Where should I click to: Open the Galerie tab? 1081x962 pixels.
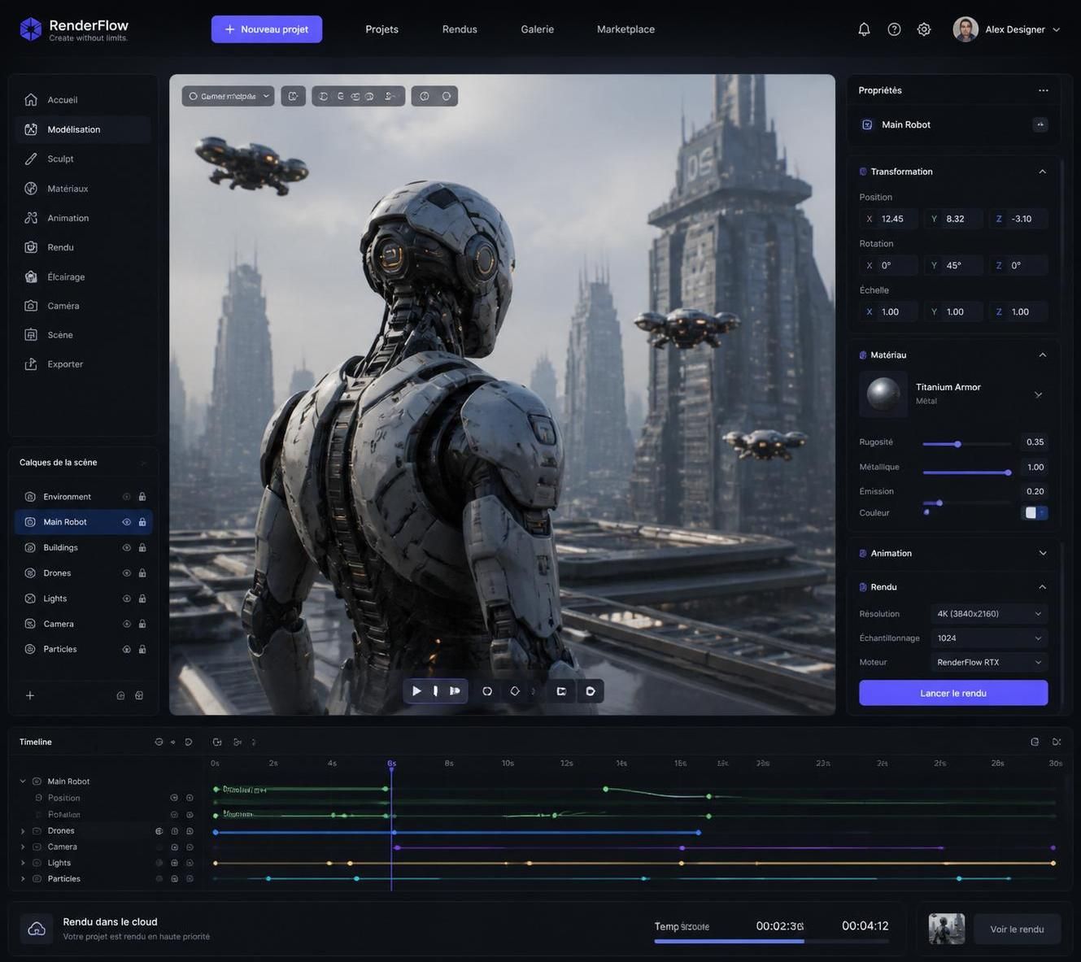(538, 29)
